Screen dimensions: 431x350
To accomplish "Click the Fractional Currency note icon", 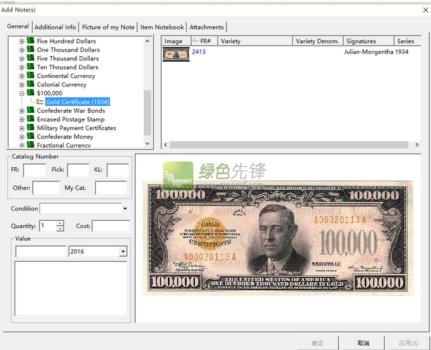I will [30, 144].
